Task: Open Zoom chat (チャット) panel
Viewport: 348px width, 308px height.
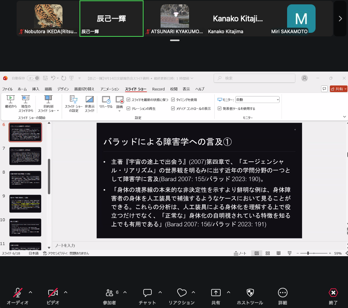Action: (147, 297)
